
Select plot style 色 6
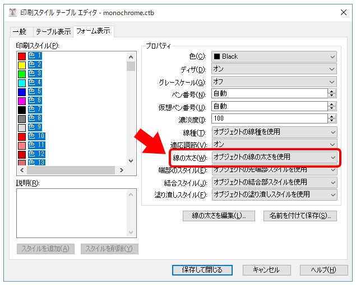click(x=35, y=100)
